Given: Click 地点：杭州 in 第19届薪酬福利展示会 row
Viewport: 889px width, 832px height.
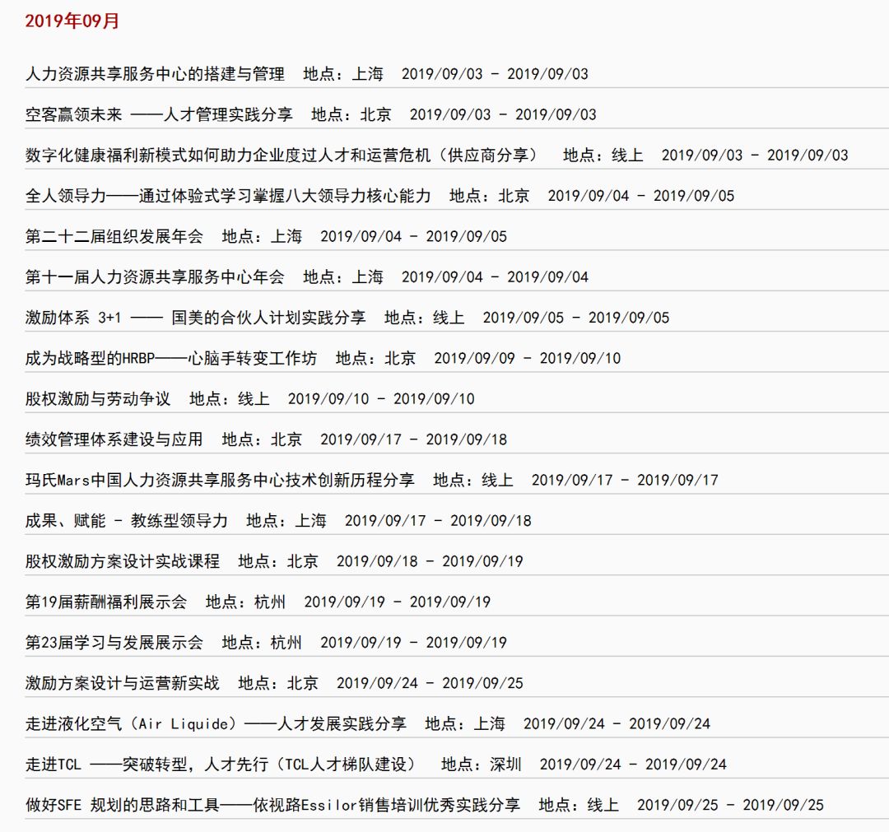Looking at the screenshot, I should click(245, 602).
